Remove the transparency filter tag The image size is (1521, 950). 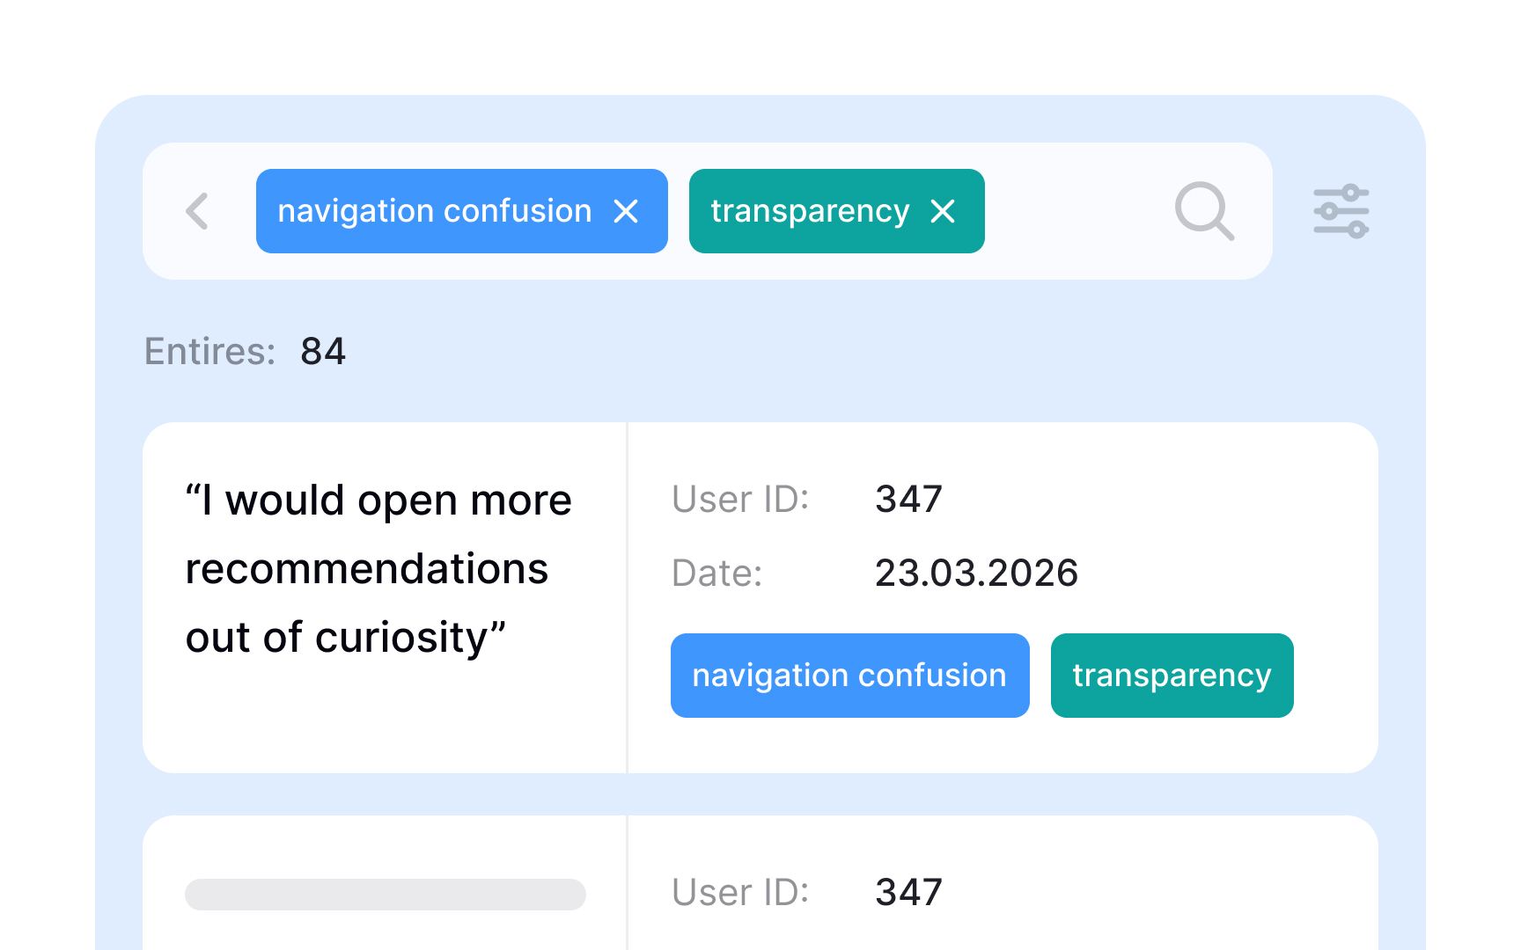943,211
